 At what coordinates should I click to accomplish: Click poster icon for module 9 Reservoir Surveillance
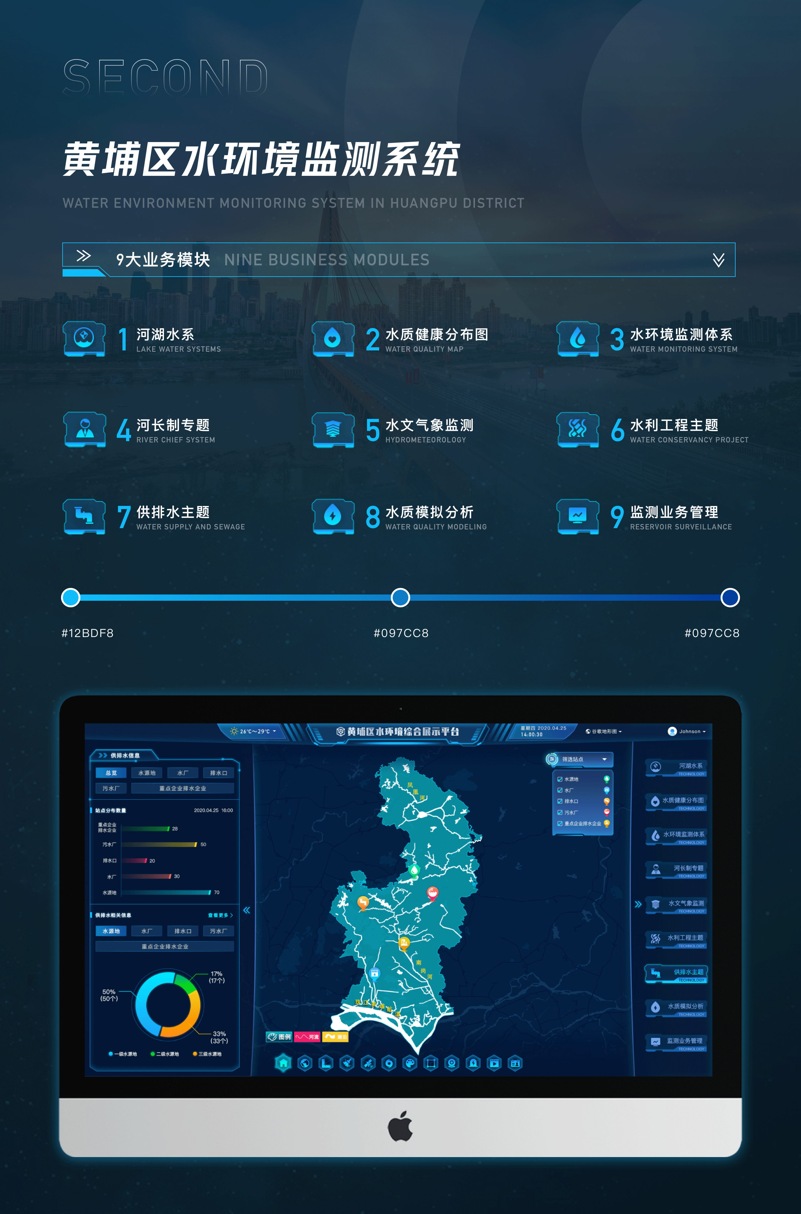[x=578, y=516]
